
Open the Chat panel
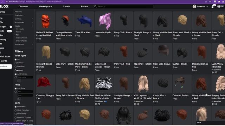coord(210,122)
